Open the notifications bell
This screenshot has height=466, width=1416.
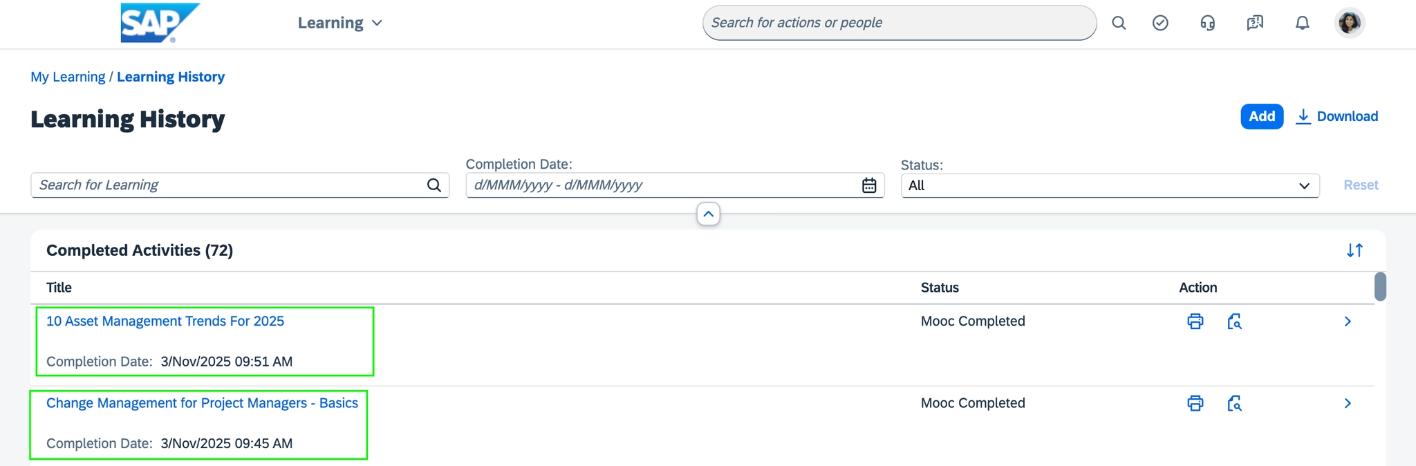tap(1302, 23)
